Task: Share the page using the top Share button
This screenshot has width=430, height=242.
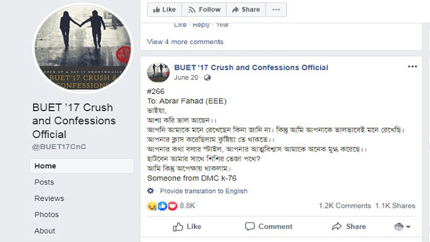Action: pyautogui.click(x=246, y=10)
